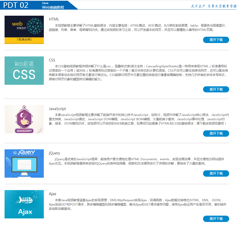The image size is (239, 225).
Task: Click the HTML course title
Action: point(54,19)
